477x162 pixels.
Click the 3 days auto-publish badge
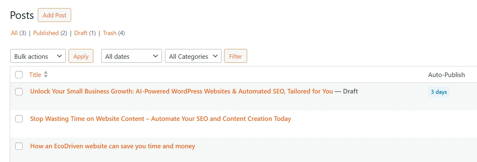point(439,92)
